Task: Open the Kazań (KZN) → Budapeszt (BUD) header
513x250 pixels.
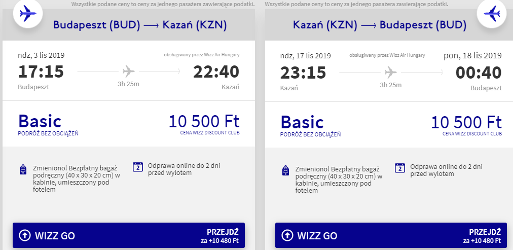Action: click(380, 25)
